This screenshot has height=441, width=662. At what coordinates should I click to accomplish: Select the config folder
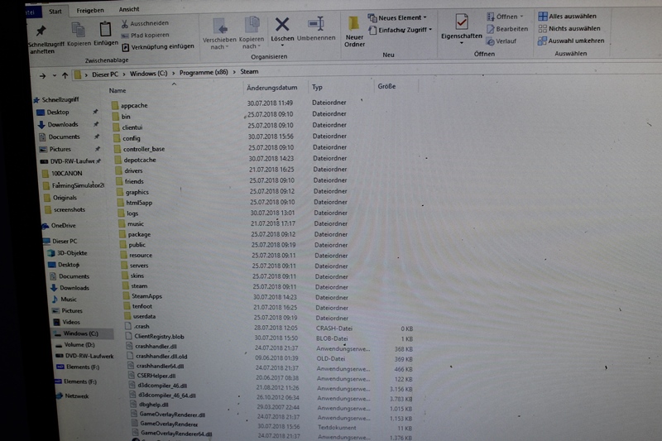(x=127, y=138)
